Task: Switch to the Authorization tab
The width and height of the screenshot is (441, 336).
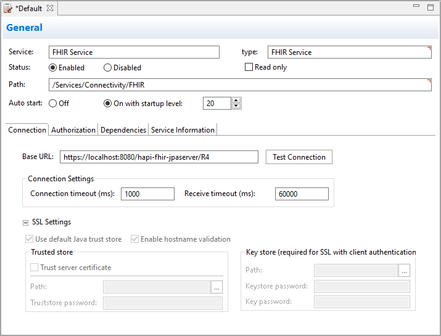Action: click(73, 130)
